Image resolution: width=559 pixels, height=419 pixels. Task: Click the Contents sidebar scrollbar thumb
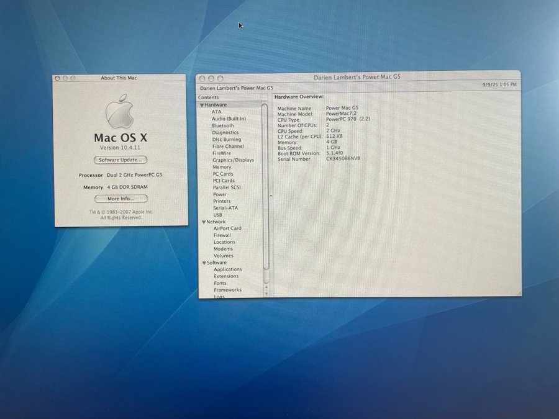point(266,186)
